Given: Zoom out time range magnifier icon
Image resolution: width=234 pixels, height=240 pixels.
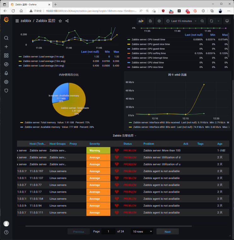Looking at the screenshot, I should [x=202, y=21].
